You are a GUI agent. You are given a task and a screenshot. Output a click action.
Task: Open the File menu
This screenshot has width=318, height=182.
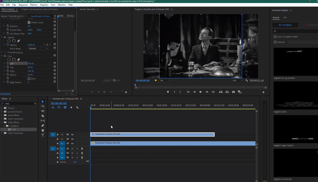[x=2, y=5]
